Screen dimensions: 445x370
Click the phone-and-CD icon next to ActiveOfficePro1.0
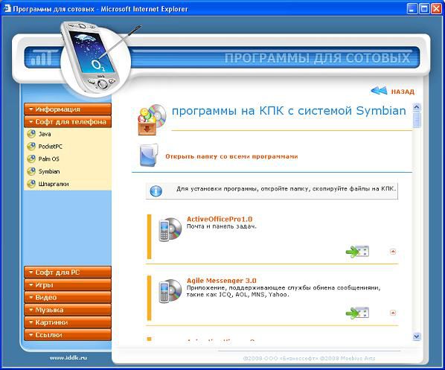point(170,229)
